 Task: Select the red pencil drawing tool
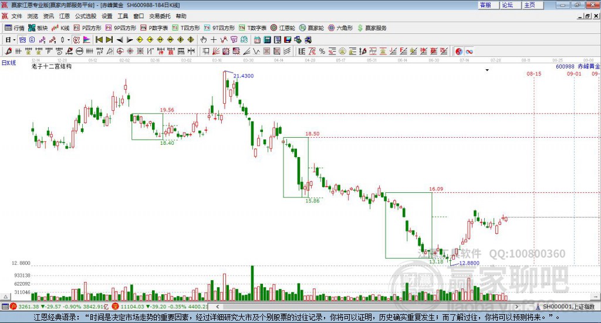tap(8, 51)
